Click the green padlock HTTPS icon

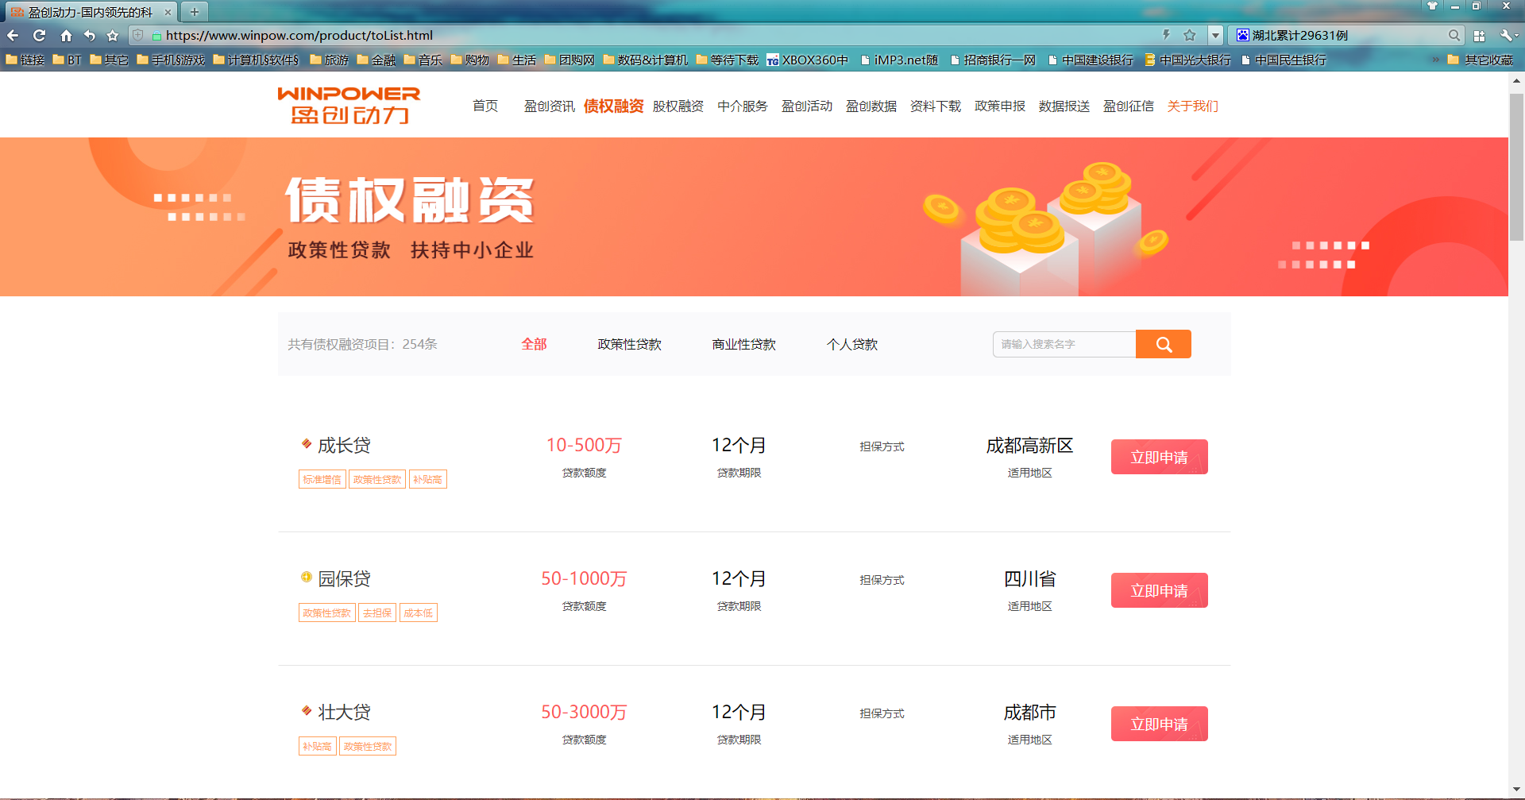pos(157,36)
